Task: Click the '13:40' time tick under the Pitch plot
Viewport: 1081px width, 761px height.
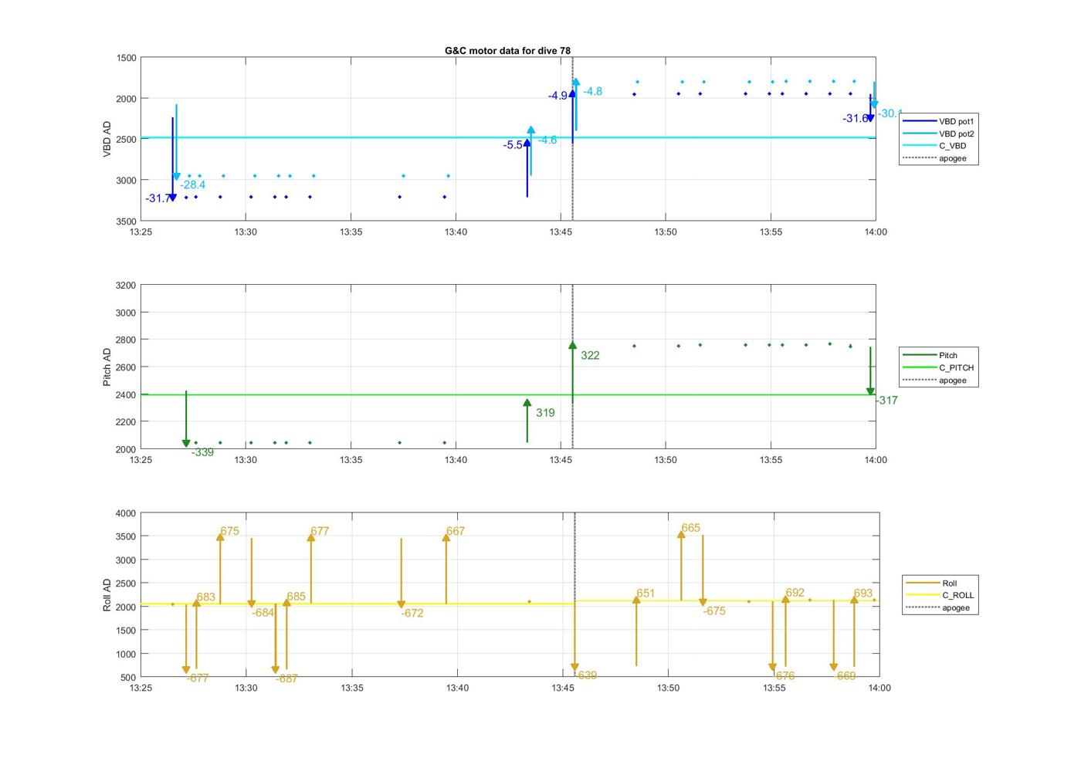Action: pyautogui.click(x=456, y=459)
